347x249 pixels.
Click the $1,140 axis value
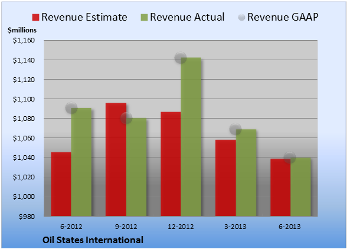24,60
